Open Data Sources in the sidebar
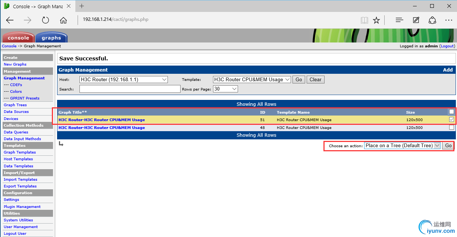Viewport: 457px width, 237px height. click(16, 112)
